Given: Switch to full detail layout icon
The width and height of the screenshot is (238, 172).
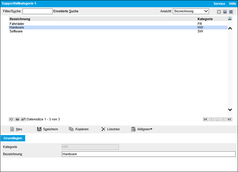Looking at the screenshot, I should pyautogui.click(x=231, y=12).
